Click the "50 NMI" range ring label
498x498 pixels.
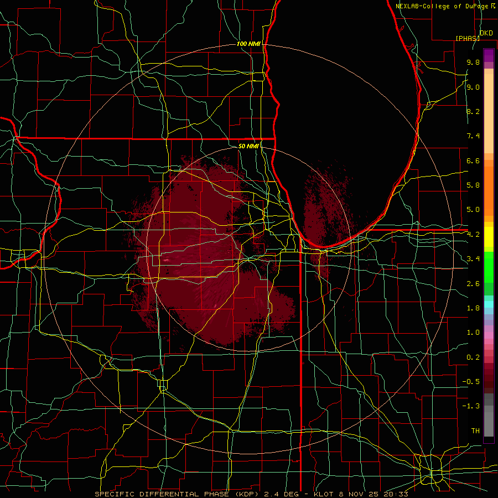coord(248,146)
